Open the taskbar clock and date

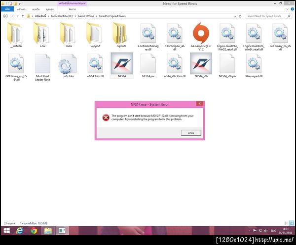[x=285, y=231]
